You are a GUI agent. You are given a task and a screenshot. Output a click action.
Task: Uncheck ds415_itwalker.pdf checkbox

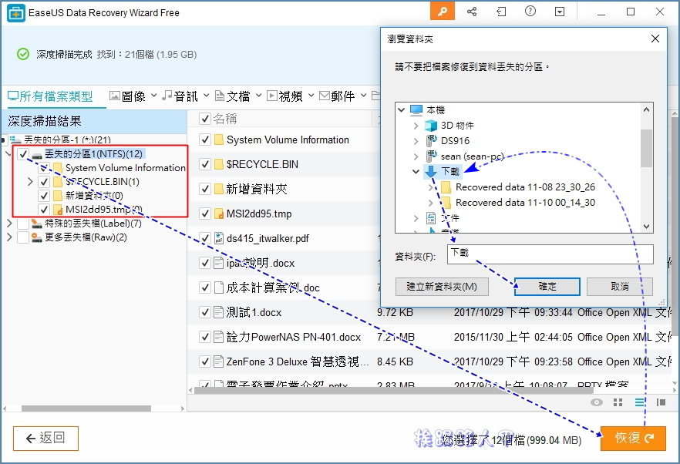click(x=205, y=238)
